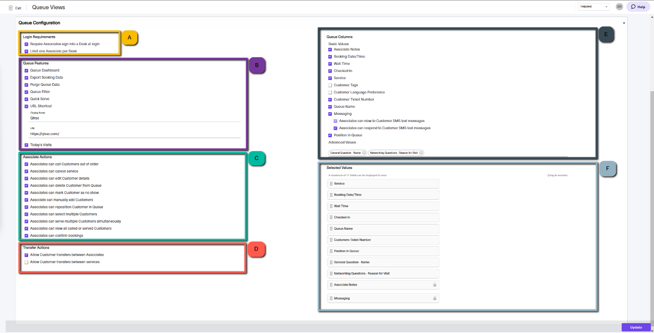Open the Helpdesk dropdown
This screenshot has width=654, height=333.
(594, 7)
